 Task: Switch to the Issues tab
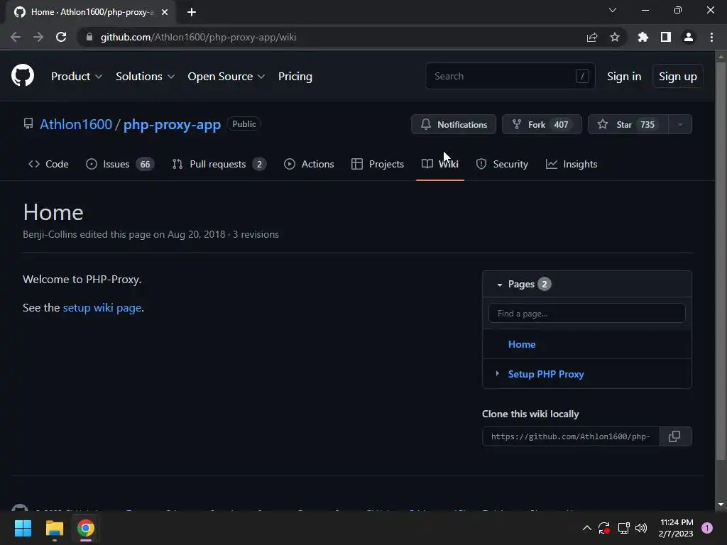120,164
